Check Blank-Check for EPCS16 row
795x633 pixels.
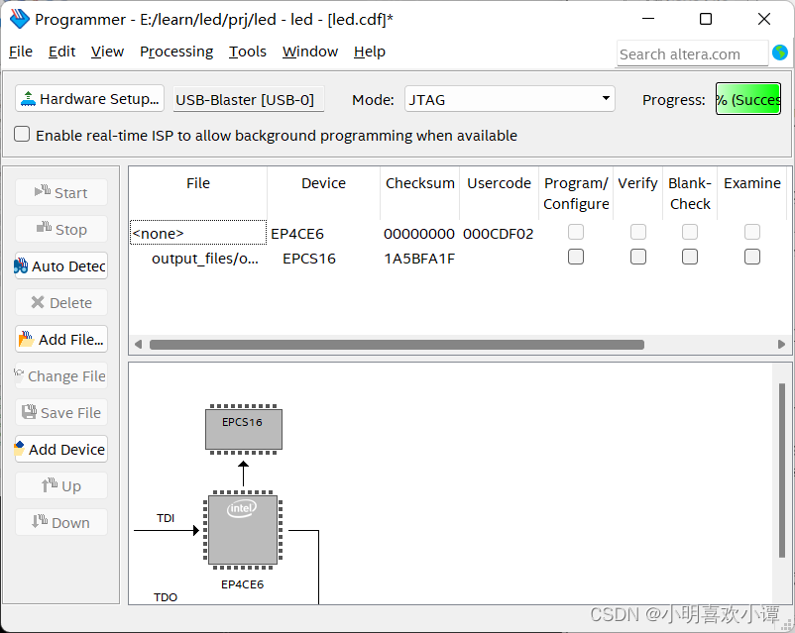690,257
